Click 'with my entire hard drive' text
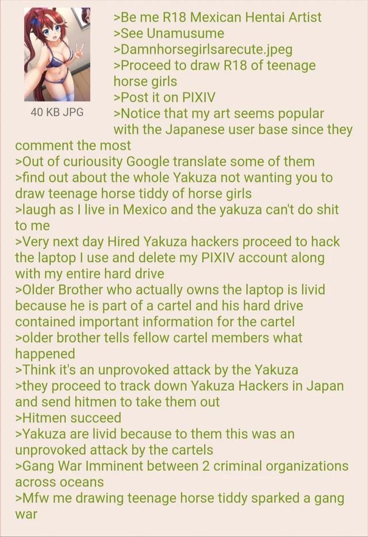368x537 pixels. point(90,274)
